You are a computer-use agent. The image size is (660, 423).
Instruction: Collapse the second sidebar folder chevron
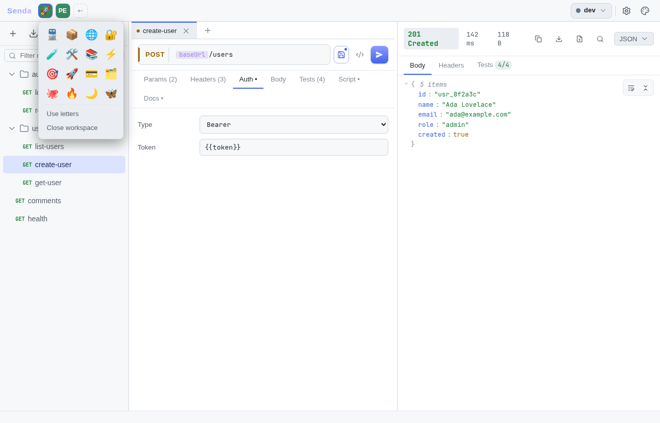[12, 128]
